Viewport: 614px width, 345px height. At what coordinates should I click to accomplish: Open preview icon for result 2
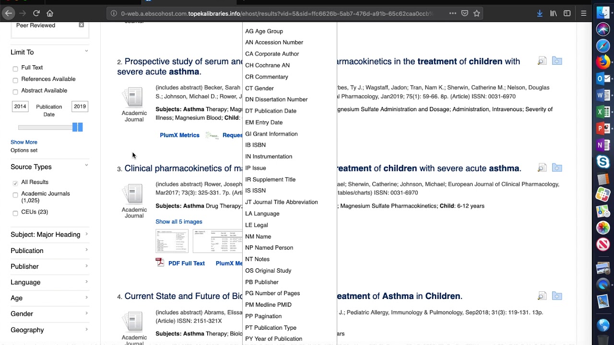pos(542,61)
